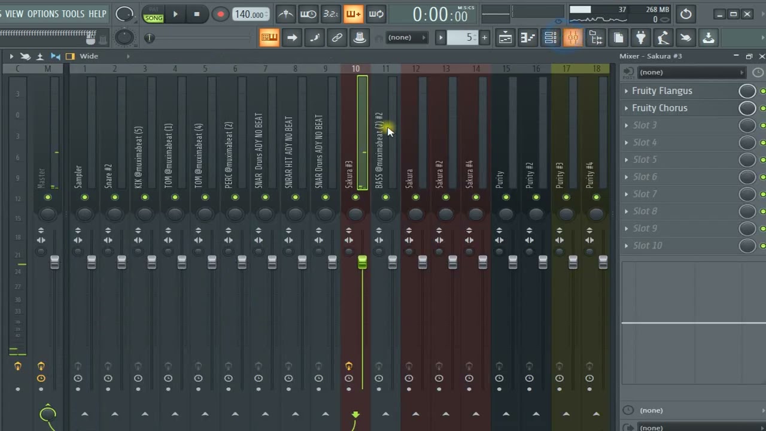Image resolution: width=766 pixels, height=431 pixels.
Task: Open the Browser tree view icon
Action: [595, 38]
